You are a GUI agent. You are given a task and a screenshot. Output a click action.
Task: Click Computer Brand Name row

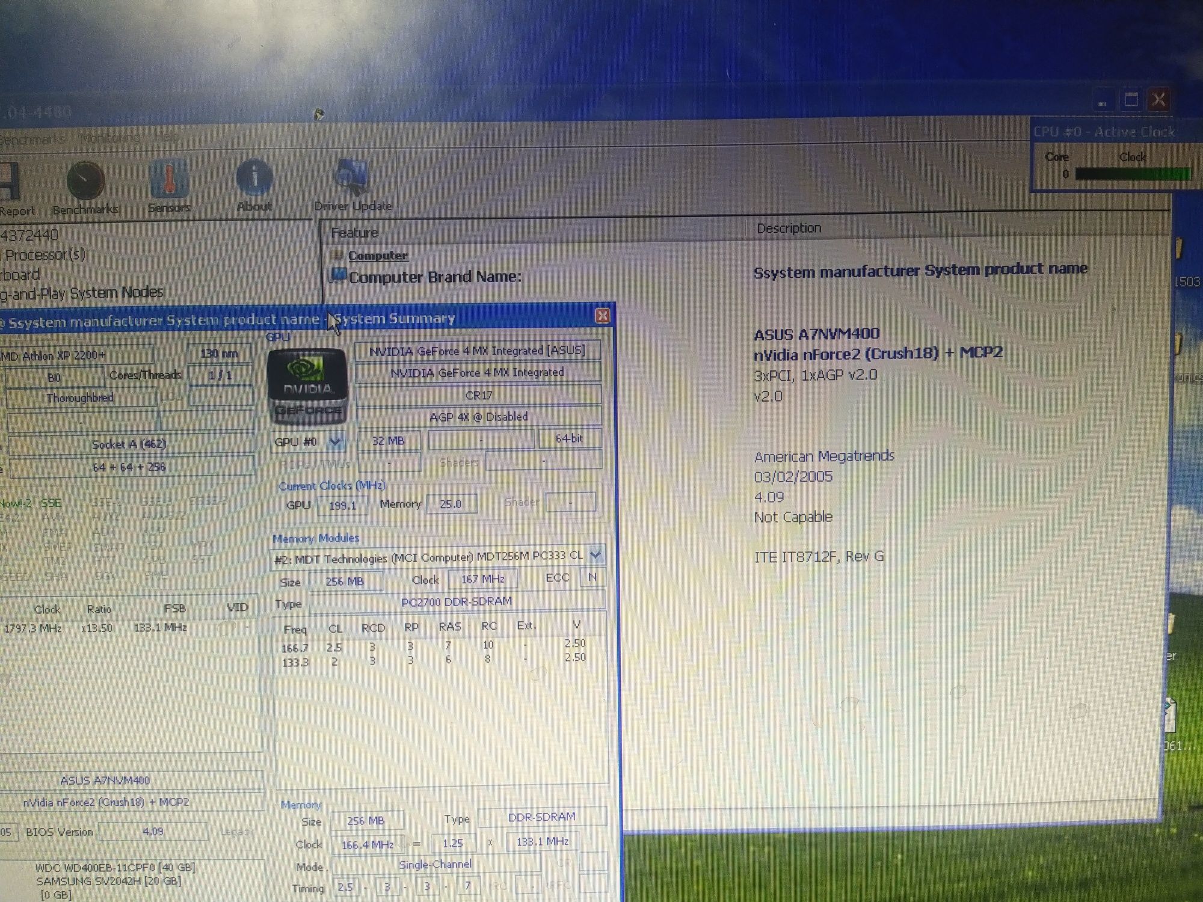710,274
